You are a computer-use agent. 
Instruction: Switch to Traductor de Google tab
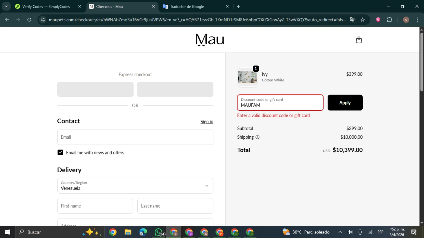[x=187, y=6]
